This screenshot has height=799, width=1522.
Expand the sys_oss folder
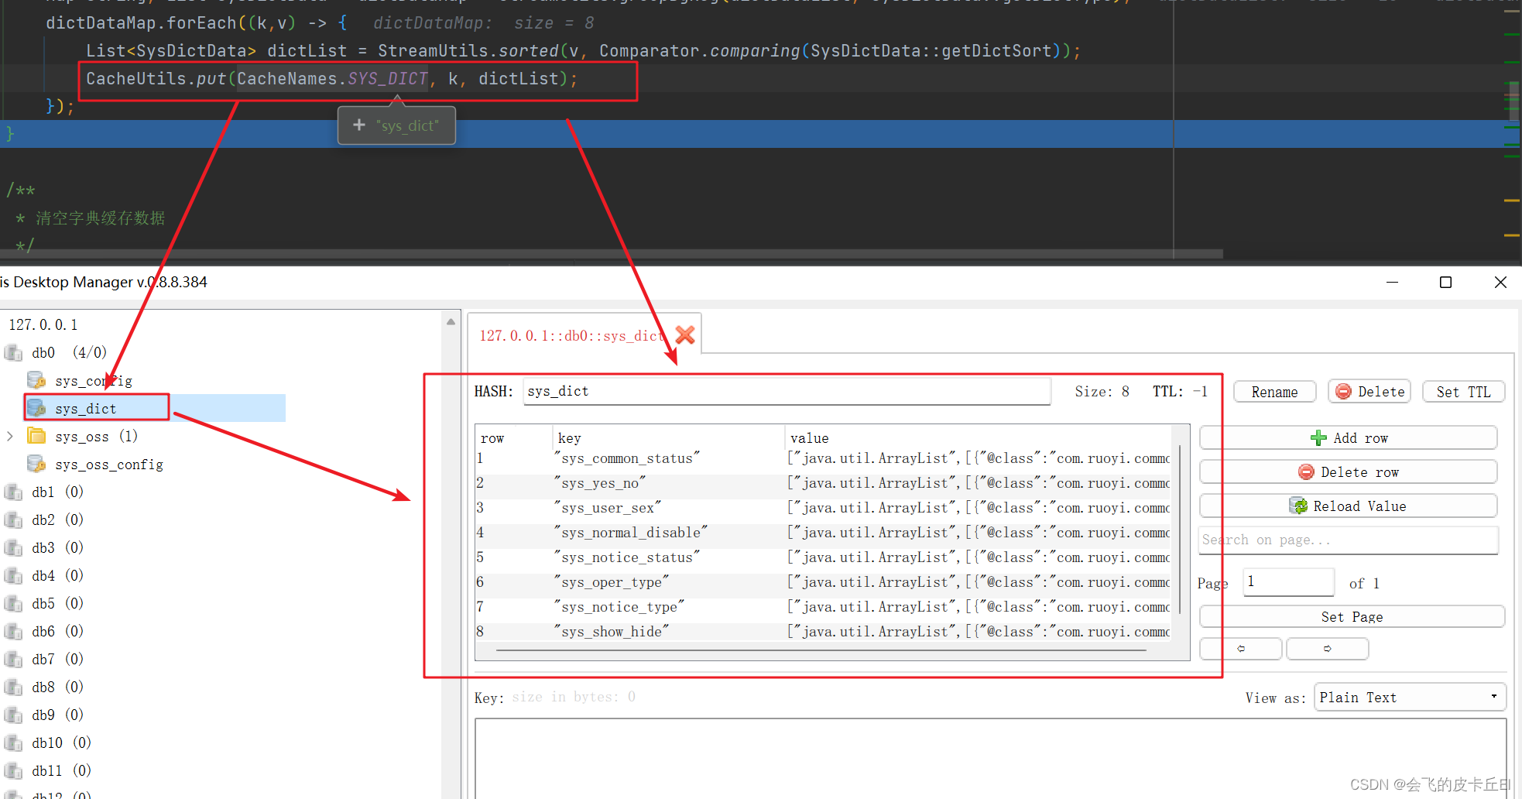point(10,435)
